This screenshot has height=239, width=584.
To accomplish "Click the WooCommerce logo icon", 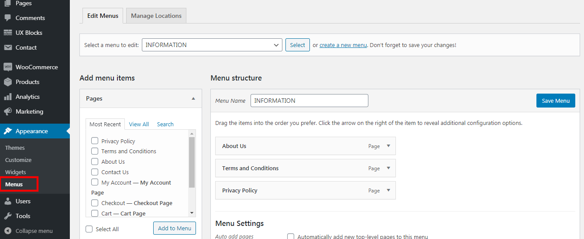I will tap(7, 67).
